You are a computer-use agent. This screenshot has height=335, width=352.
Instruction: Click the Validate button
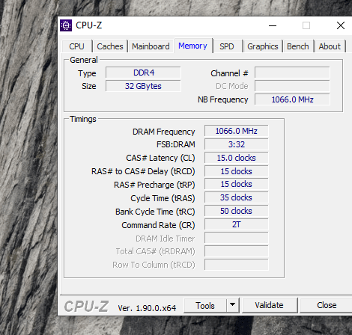[269, 305]
